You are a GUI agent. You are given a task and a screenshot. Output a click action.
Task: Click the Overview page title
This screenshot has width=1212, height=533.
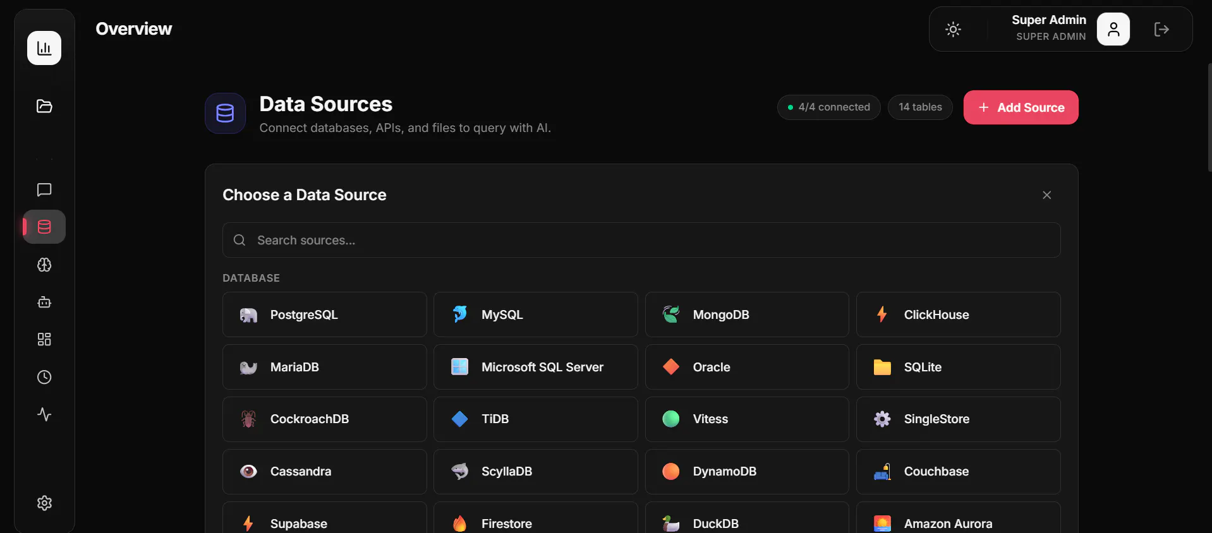coord(133,29)
